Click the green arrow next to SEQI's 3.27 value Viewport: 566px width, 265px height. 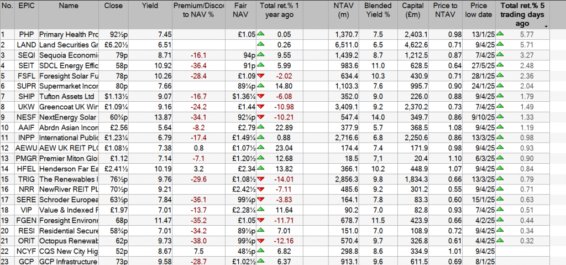[500, 55]
